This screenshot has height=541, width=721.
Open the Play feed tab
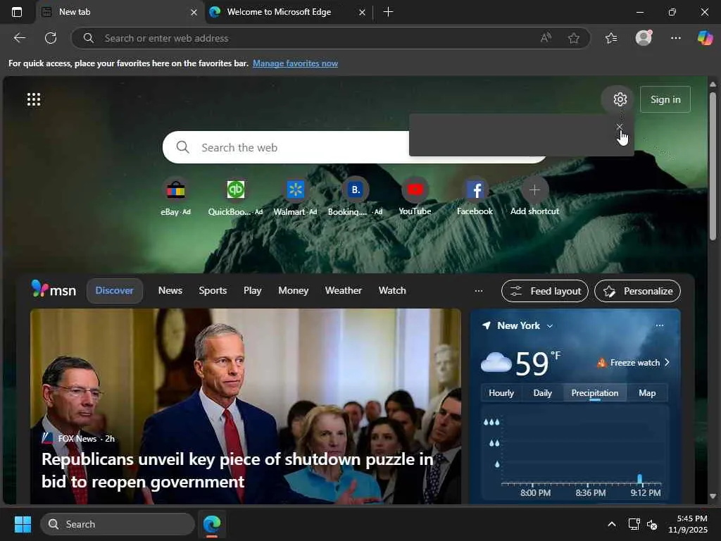click(253, 291)
